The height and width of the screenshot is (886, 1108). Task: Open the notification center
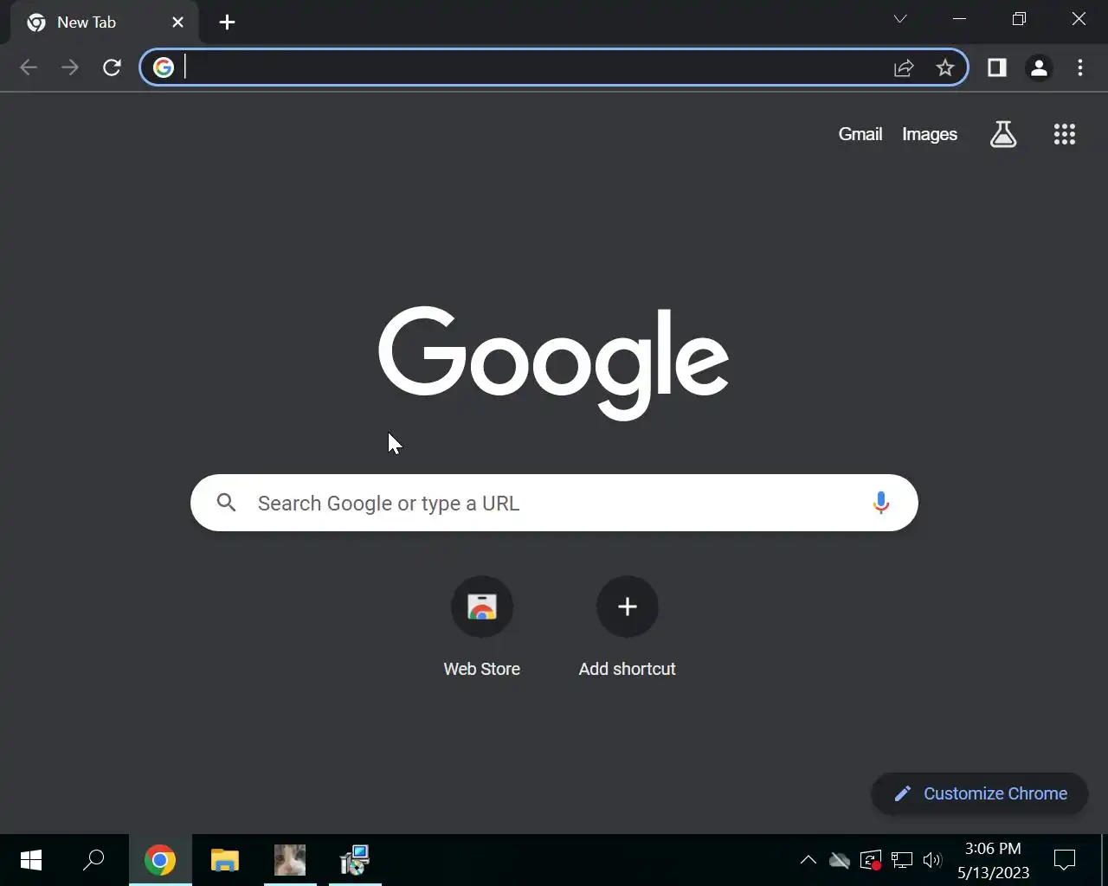(x=1065, y=860)
